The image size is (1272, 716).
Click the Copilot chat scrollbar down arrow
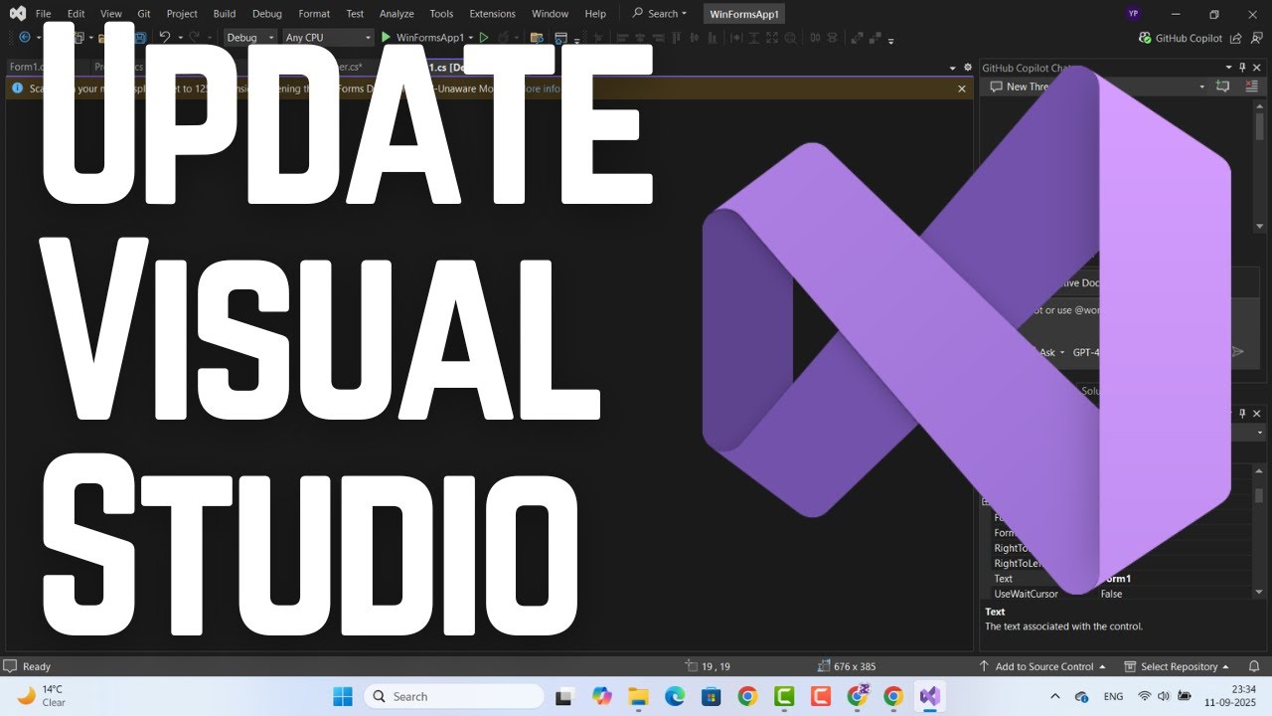point(1259,227)
